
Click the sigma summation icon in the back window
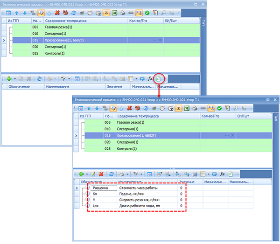click(106, 13)
